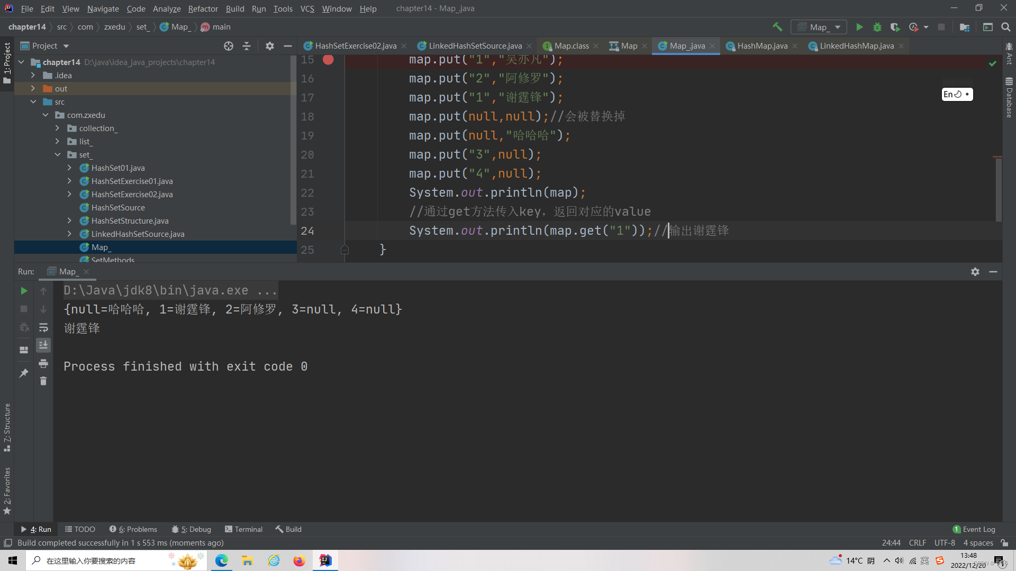Click Collapse All icon in Project panel

(247, 46)
